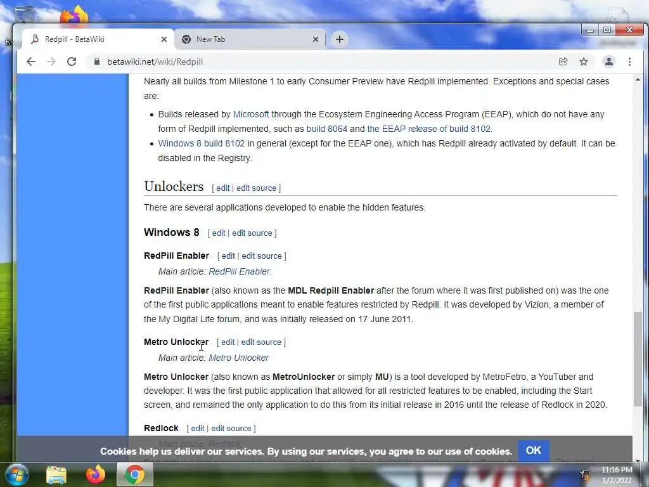The height and width of the screenshot is (487, 649).
Task: Open the Firefox icon on the desktop
Action: (74, 15)
